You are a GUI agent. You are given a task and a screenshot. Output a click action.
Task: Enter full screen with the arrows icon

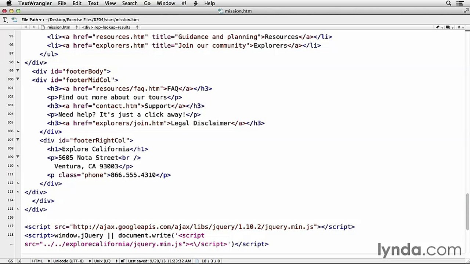466,11
